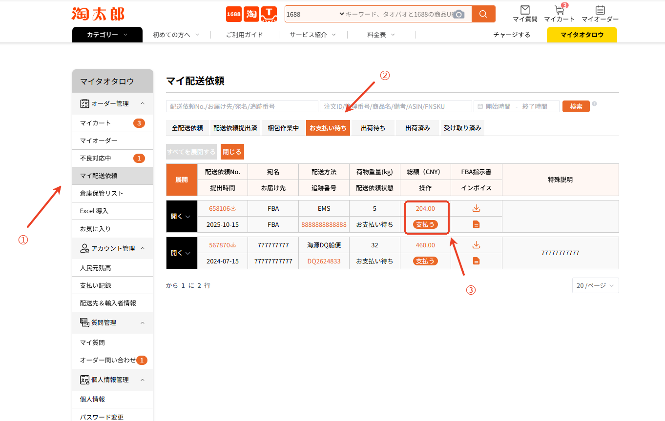Open 料金表 navigation menu
The height and width of the screenshot is (421, 665).
(381, 35)
